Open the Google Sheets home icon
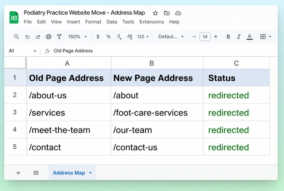 (x=14, y=17)
